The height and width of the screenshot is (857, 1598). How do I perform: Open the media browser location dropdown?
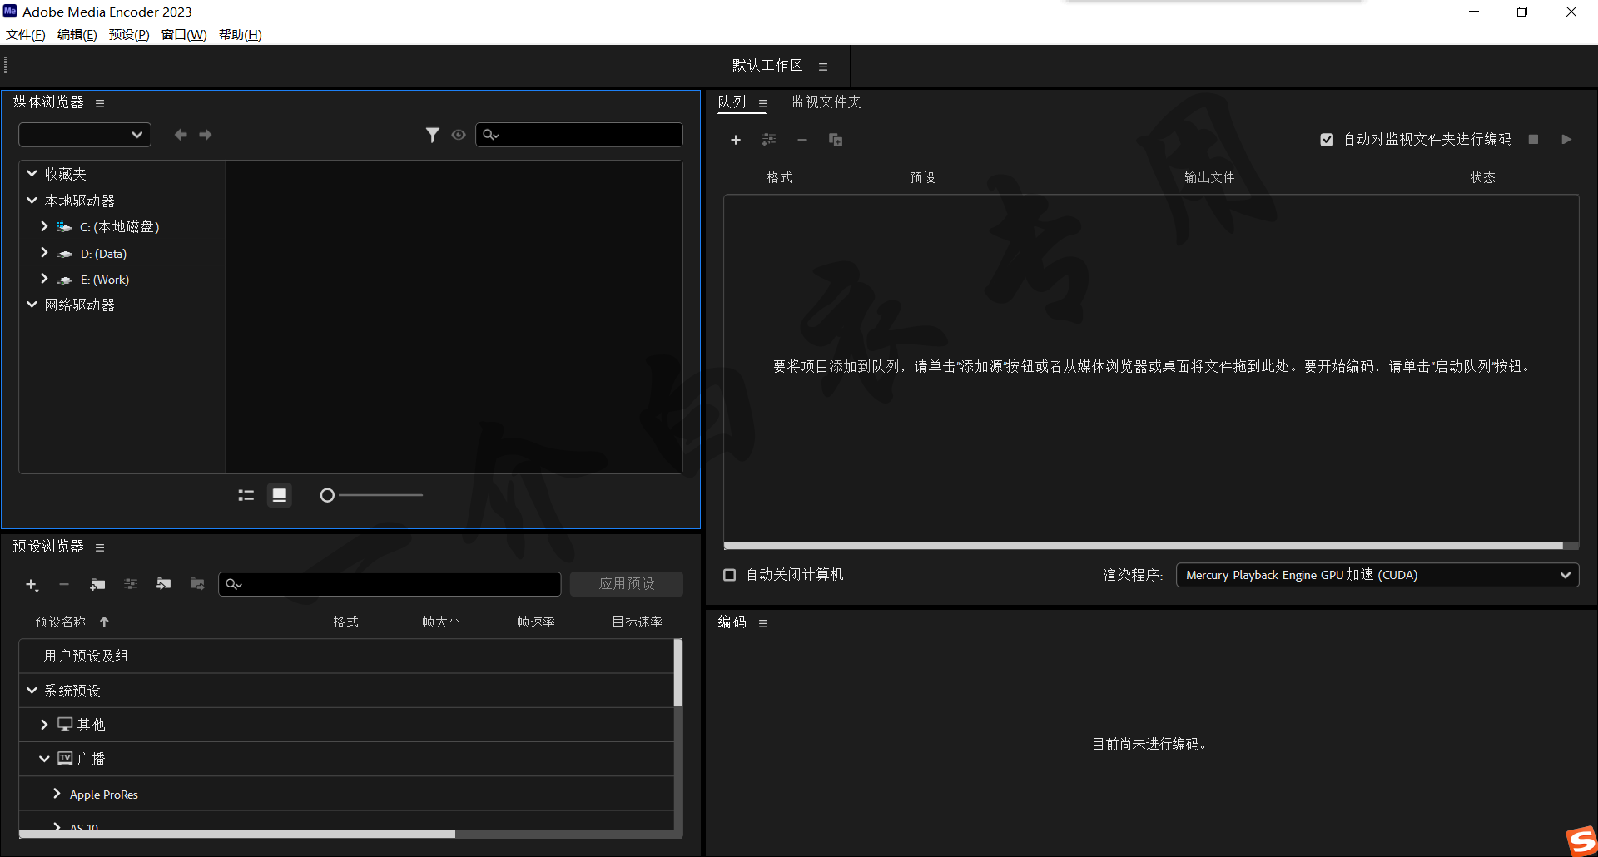coord(85,135)
